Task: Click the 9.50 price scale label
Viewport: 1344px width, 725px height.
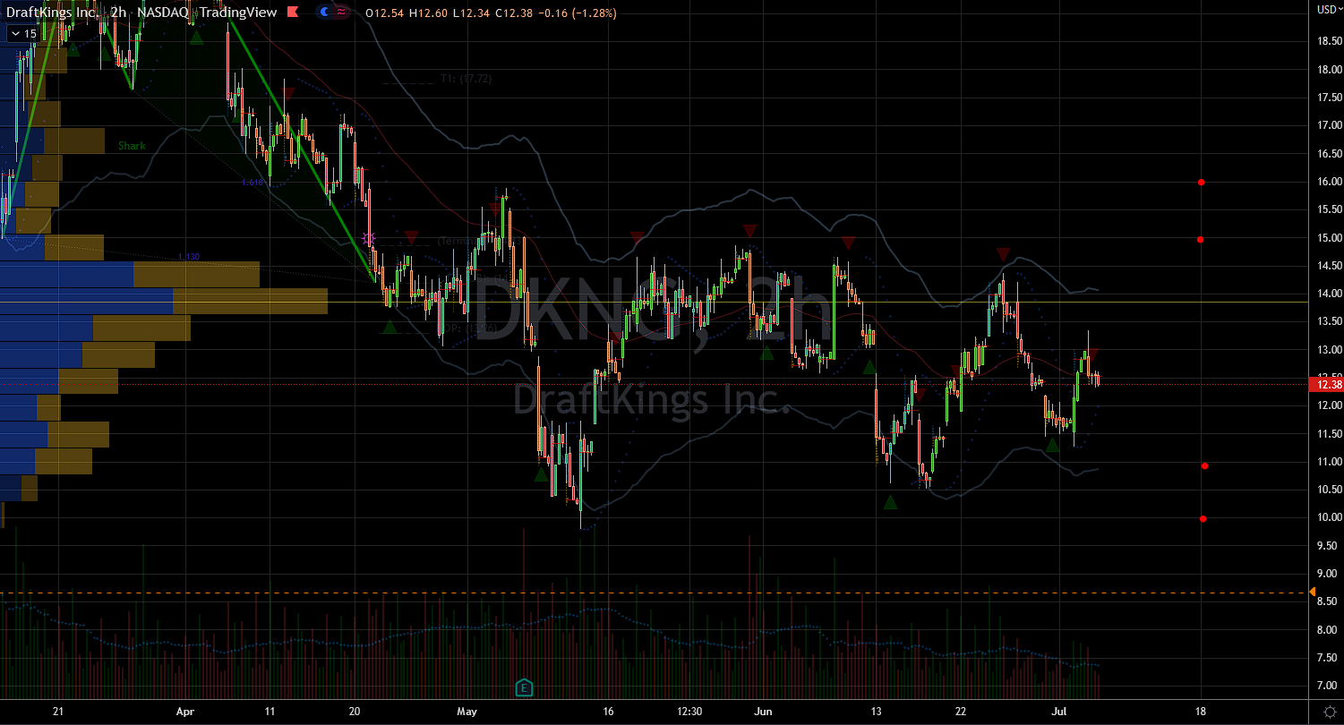Action: click(1329, 546)
